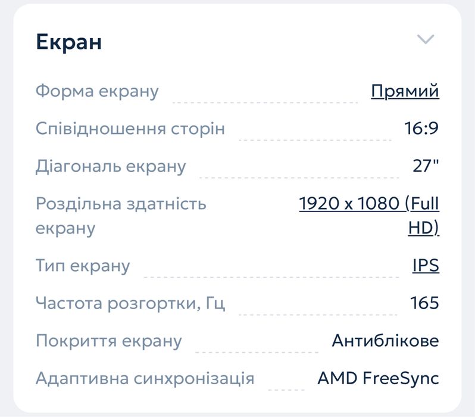Click the 27" diagonal value
Viewport: 475px width, 417px height.
click(x=426, y=166)
